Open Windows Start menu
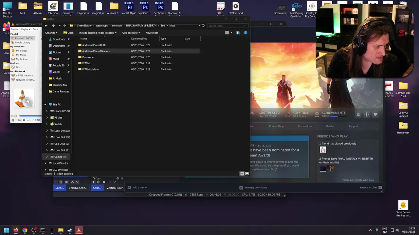Screen dimensions: 419x235 tap(7, 230)
